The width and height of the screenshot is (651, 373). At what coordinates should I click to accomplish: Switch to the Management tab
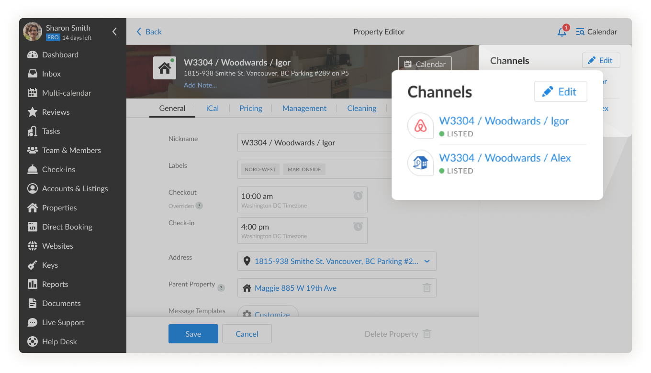304,108
